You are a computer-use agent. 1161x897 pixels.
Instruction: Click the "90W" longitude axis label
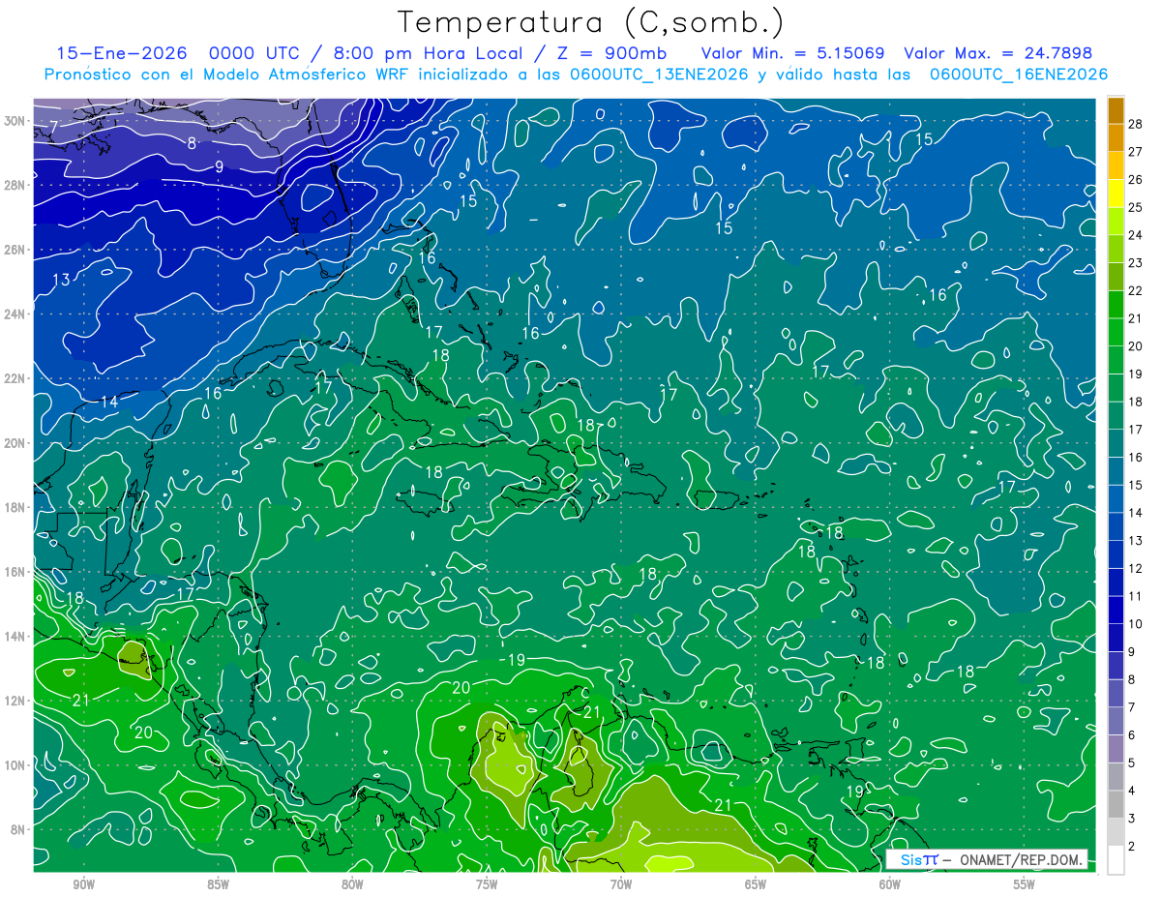coord(83,884)
